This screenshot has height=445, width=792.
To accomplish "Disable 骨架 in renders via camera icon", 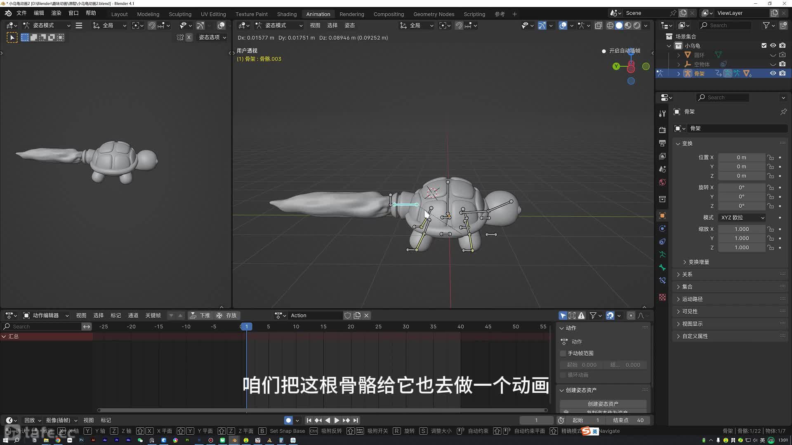I will [x=783, y=73].
